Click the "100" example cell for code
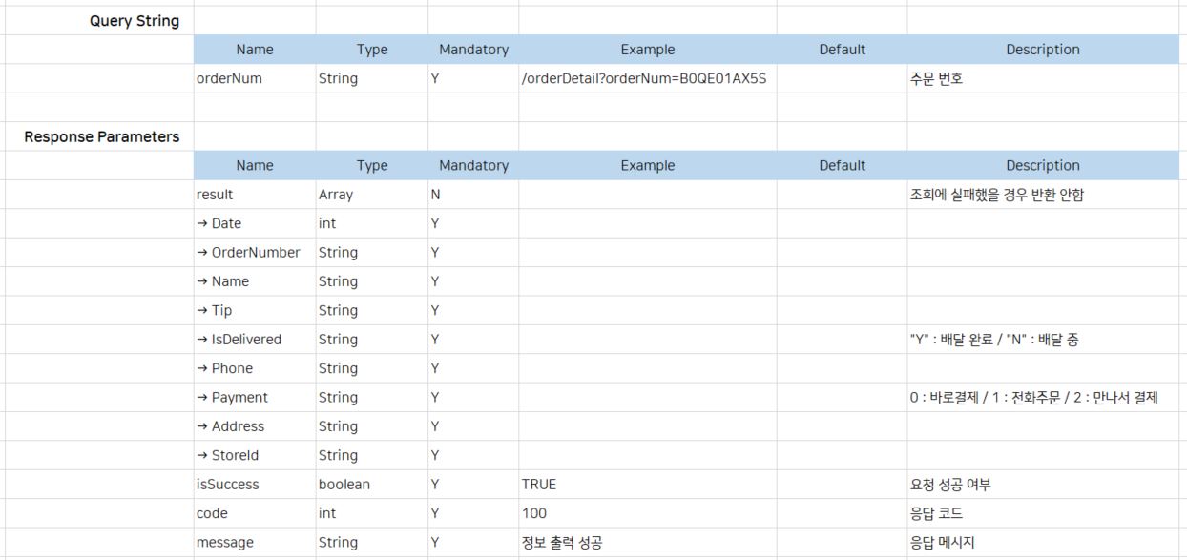Image resolution: width=1187 pixels, height=560 pixels. pos(534,513)
